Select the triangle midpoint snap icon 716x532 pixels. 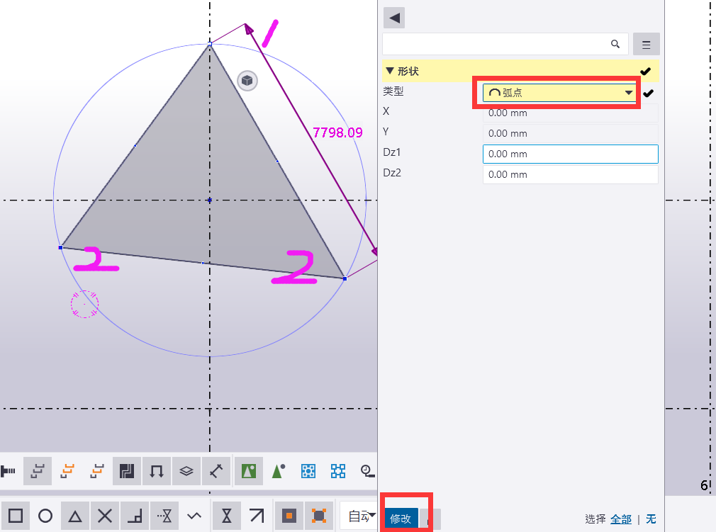pos(75,516)
